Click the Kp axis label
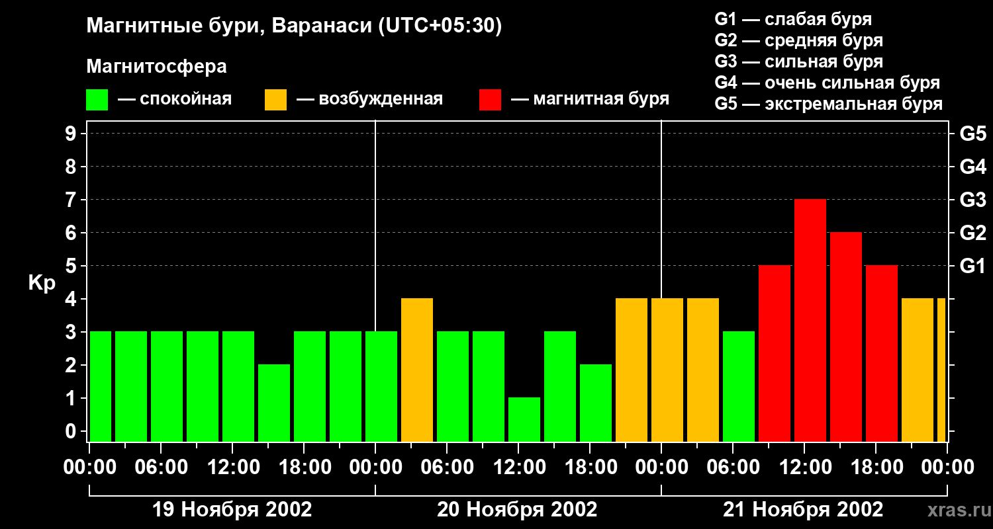This screenshot has width=993, height=529. click(42, 283)
